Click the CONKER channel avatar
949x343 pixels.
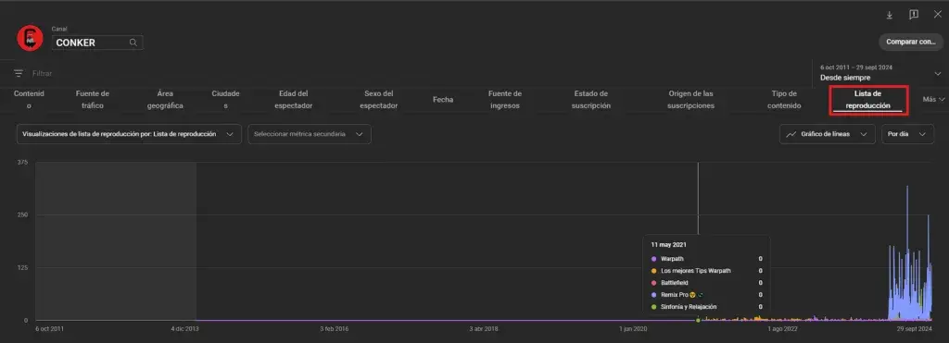click(x=30, y=38)
